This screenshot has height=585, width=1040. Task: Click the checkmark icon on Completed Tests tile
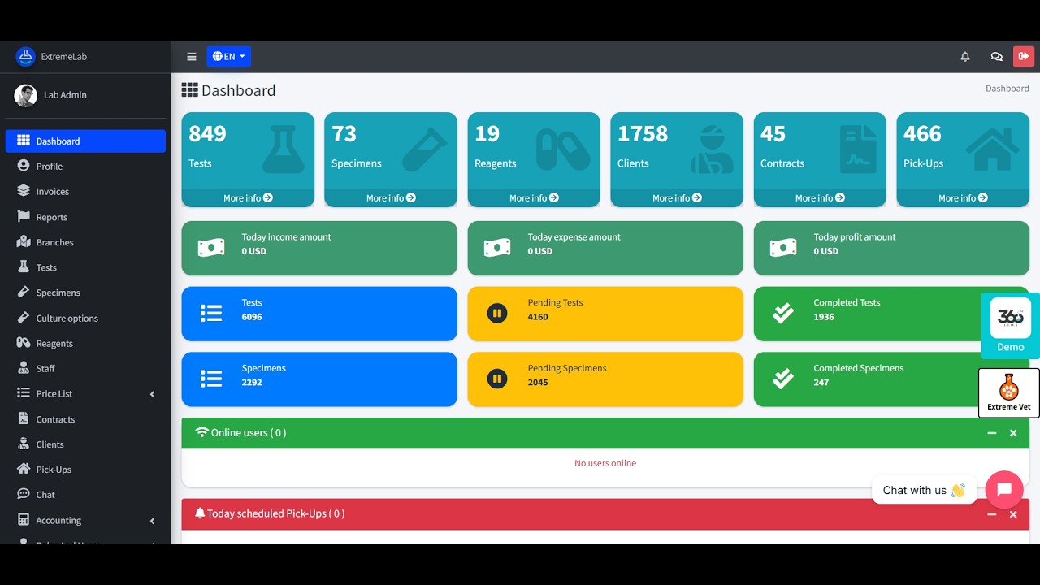pos(783,313)
